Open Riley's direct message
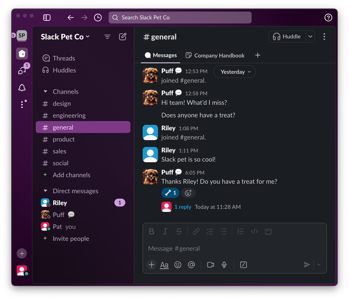Image resolution: width=349 pixels, height=300 pixels. pyautogui.click(x=60, y=203)
